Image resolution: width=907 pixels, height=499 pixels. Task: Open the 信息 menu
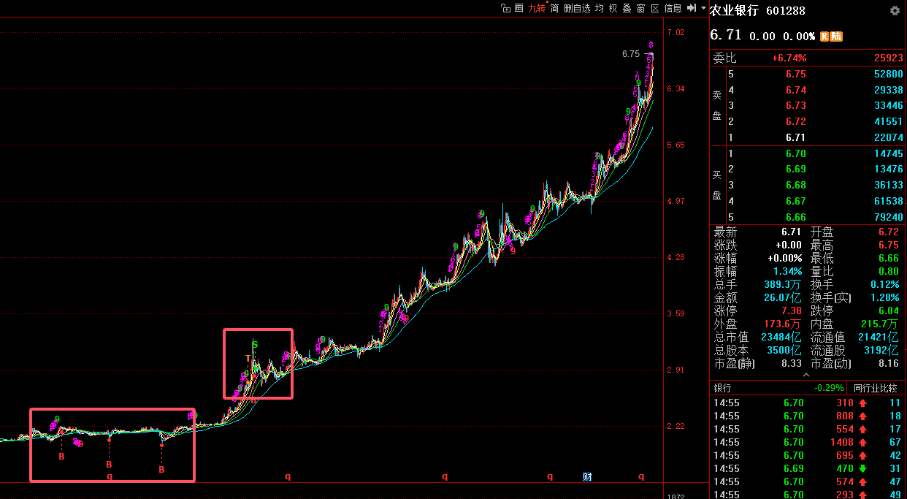pyautogui.click(x=673, y=8)
